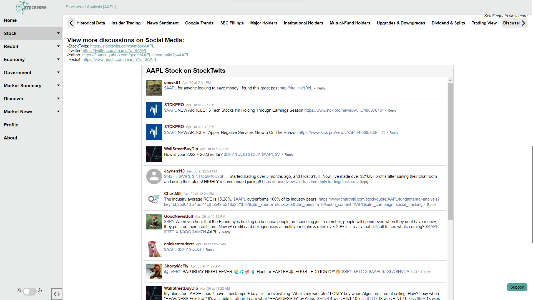Image resolution: width=533 pixels, height=300 pixels.
Task: Click the comment bubble on ShortyMcFly post
Action: pos(415,272)
